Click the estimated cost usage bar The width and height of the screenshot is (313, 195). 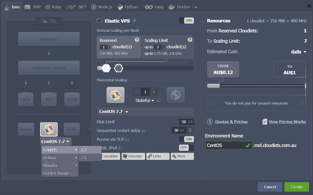256,86
